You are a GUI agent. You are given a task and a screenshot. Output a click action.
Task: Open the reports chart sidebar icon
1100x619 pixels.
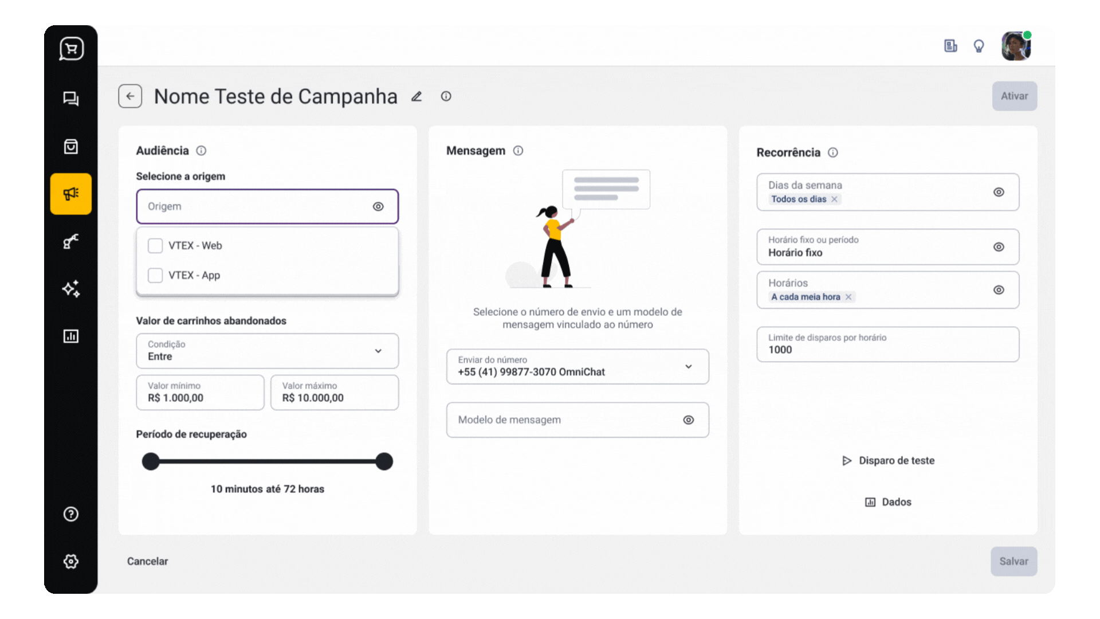click(x=70, y=336)
